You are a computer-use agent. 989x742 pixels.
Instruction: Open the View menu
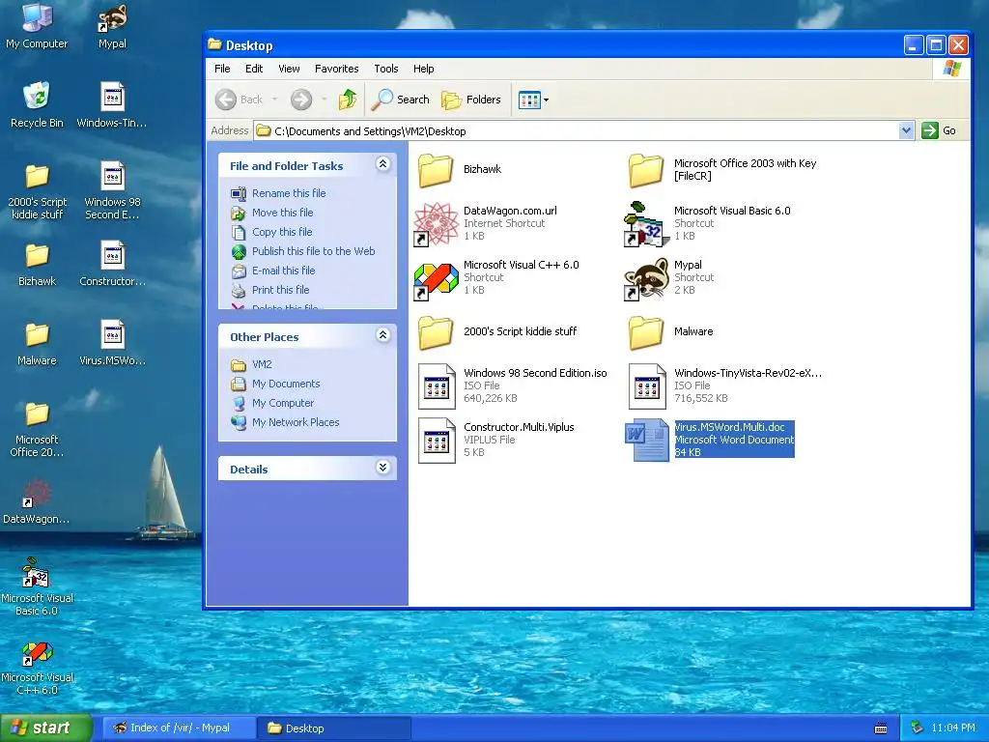point(289,69)
